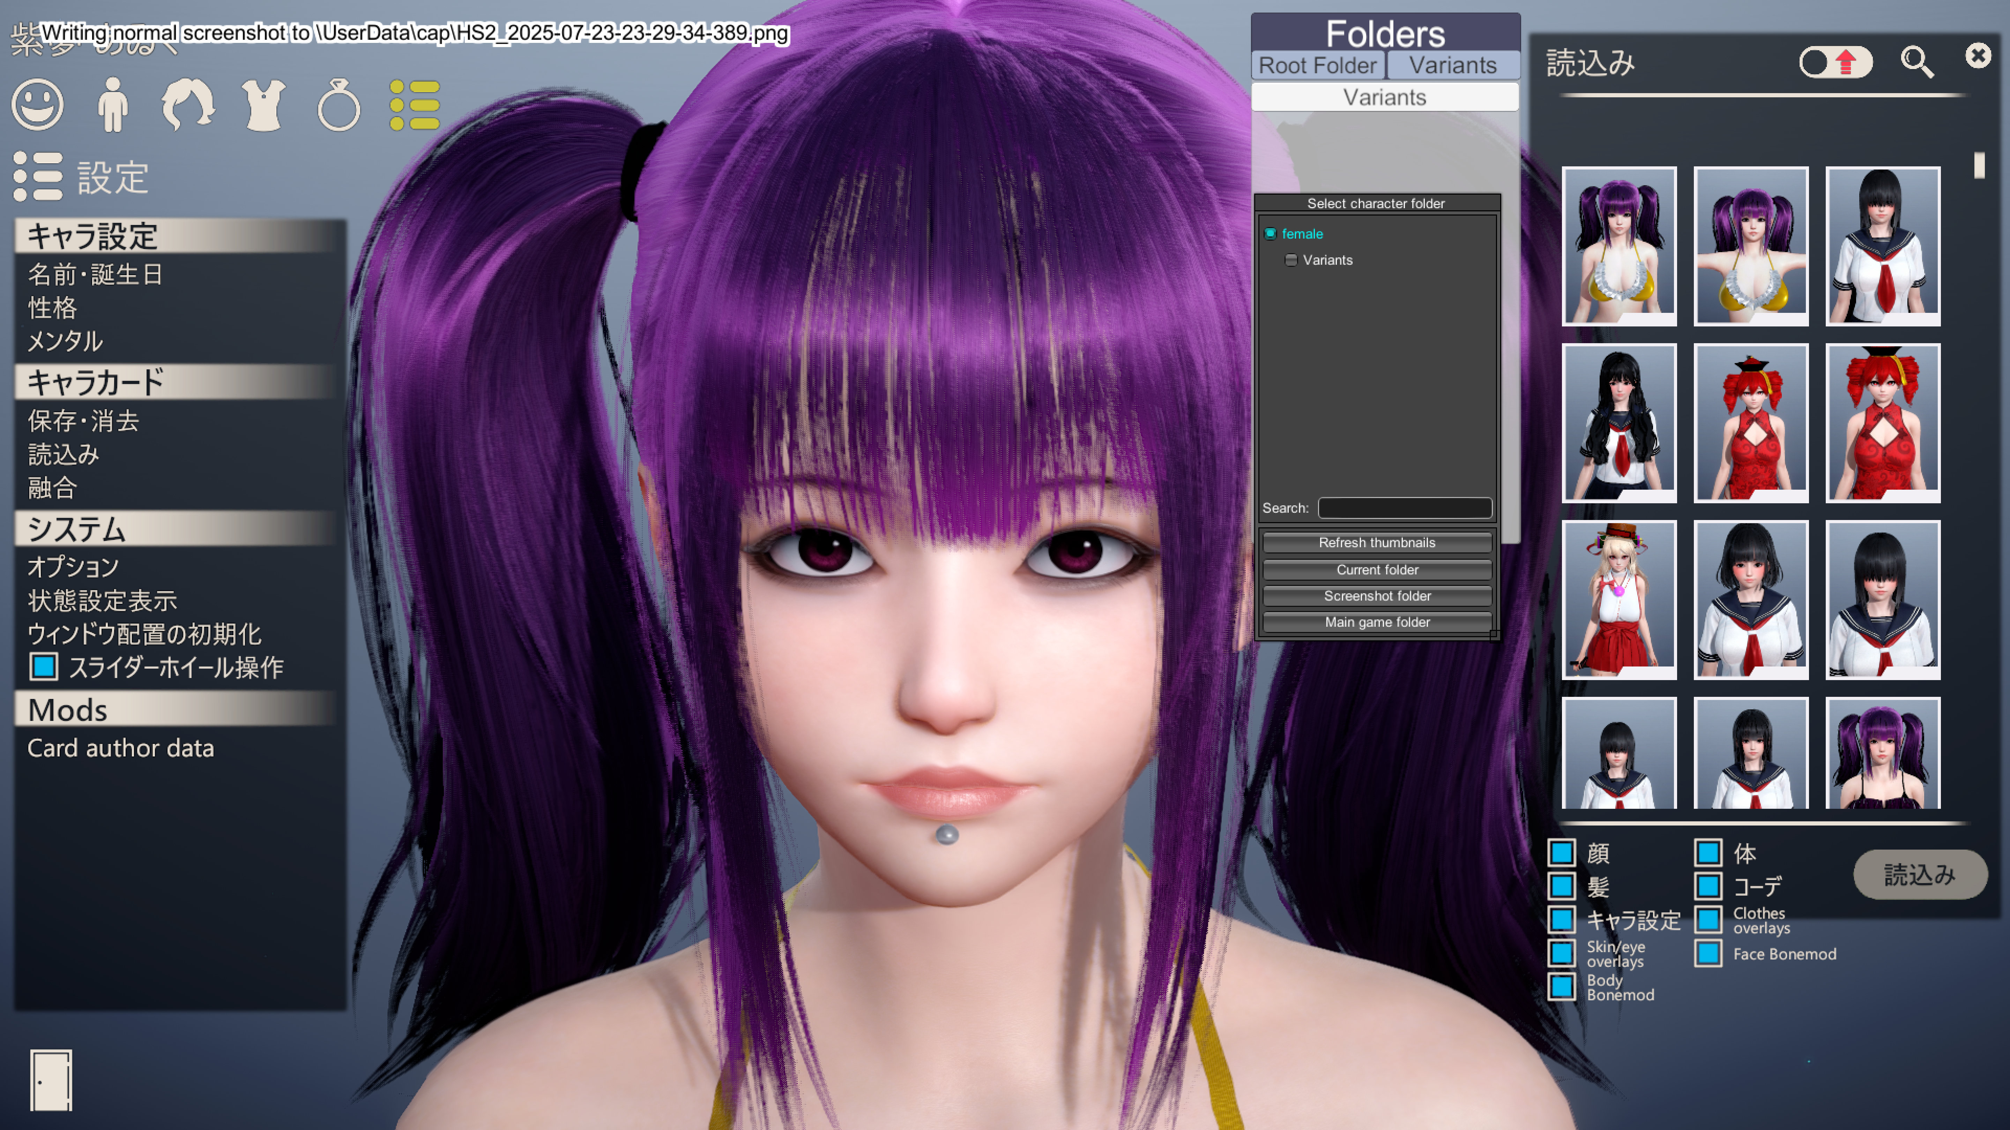Click the 読込み load button at bottom right
The image size is (2010, 1130).
(x=1920, y=874)
